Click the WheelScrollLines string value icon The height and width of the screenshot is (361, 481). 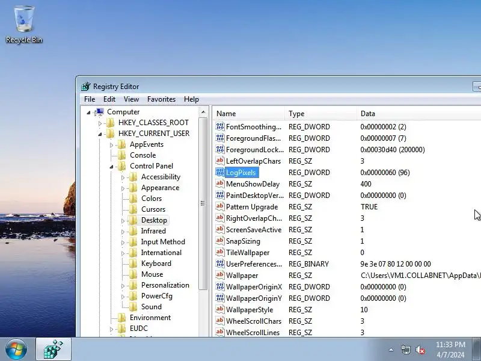(x=220, y=333)
